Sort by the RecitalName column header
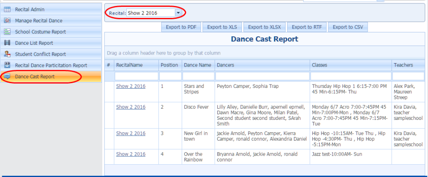Image resolution: width=428 pixels, height=177 pixels. (x=136, y=65)
